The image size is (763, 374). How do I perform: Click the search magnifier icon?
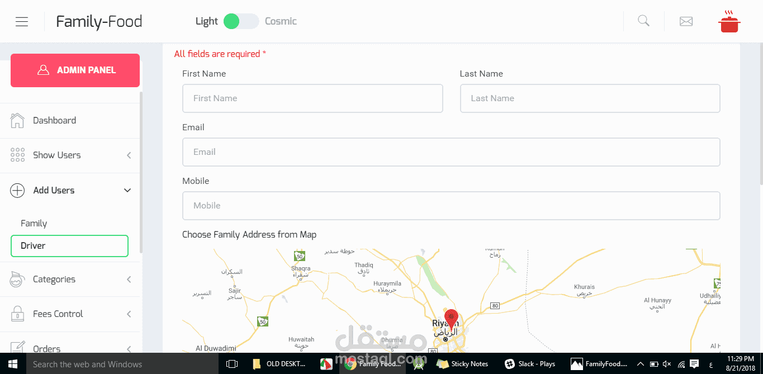pos(644,21)
